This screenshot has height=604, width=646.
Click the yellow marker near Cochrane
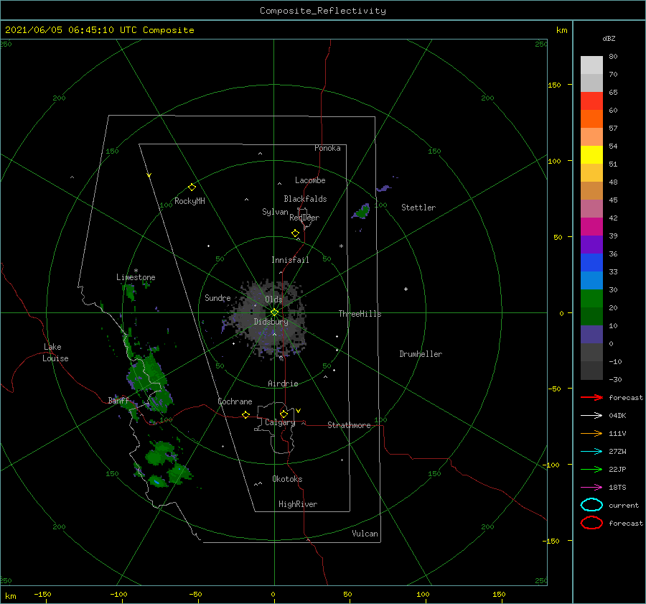(245, 415)
